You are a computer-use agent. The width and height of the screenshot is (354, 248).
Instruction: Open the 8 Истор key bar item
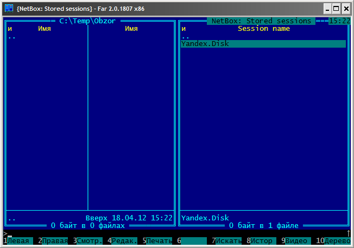[x=261, y=240]
